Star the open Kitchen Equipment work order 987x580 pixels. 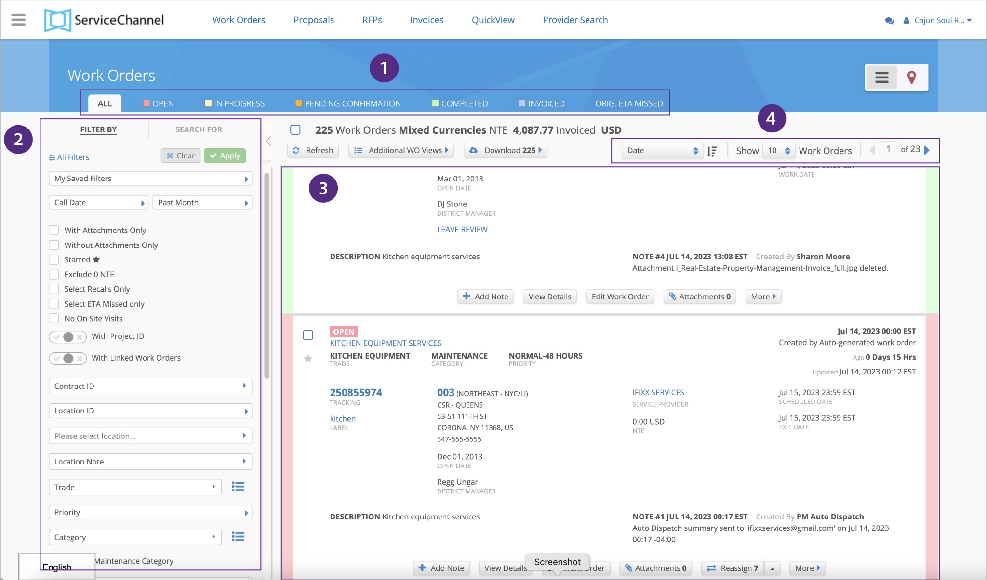[309, 358]
